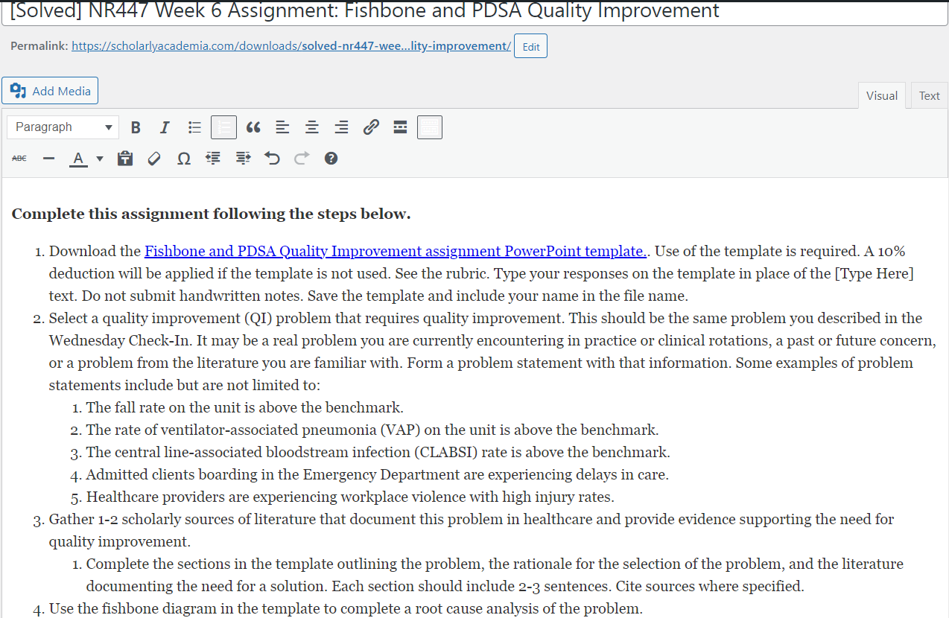The image size is (949, 618).
Task: Open the Fishbone and PDSA PowerPoint template link
Action: (396, 251)
